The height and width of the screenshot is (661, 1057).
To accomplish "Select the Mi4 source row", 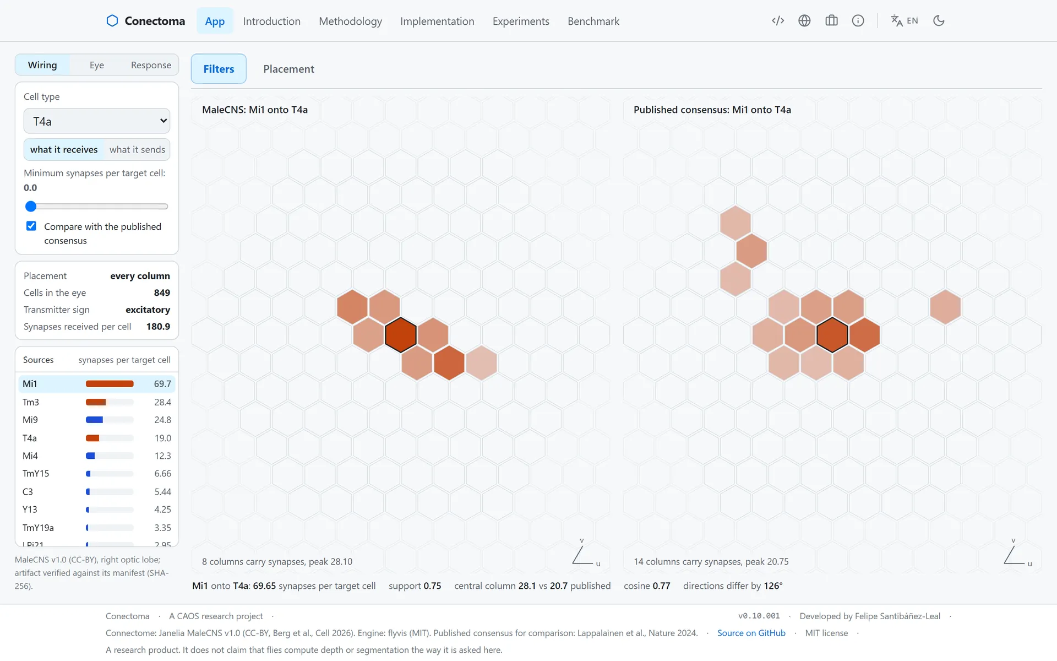I will [x=97, y=456].
